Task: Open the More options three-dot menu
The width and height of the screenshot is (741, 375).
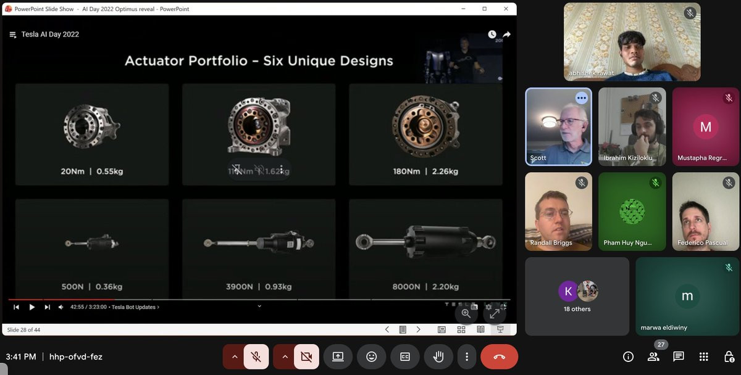Action: pos(467,356)
